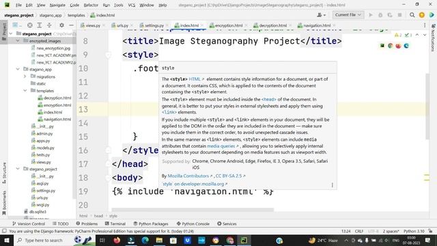437x246 pixels.
Task: Open Project panel settings gear
Action: (x=61, y=25)
